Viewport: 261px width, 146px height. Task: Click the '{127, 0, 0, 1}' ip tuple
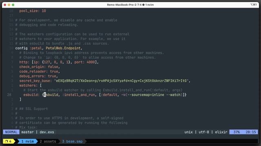point(56,62)
